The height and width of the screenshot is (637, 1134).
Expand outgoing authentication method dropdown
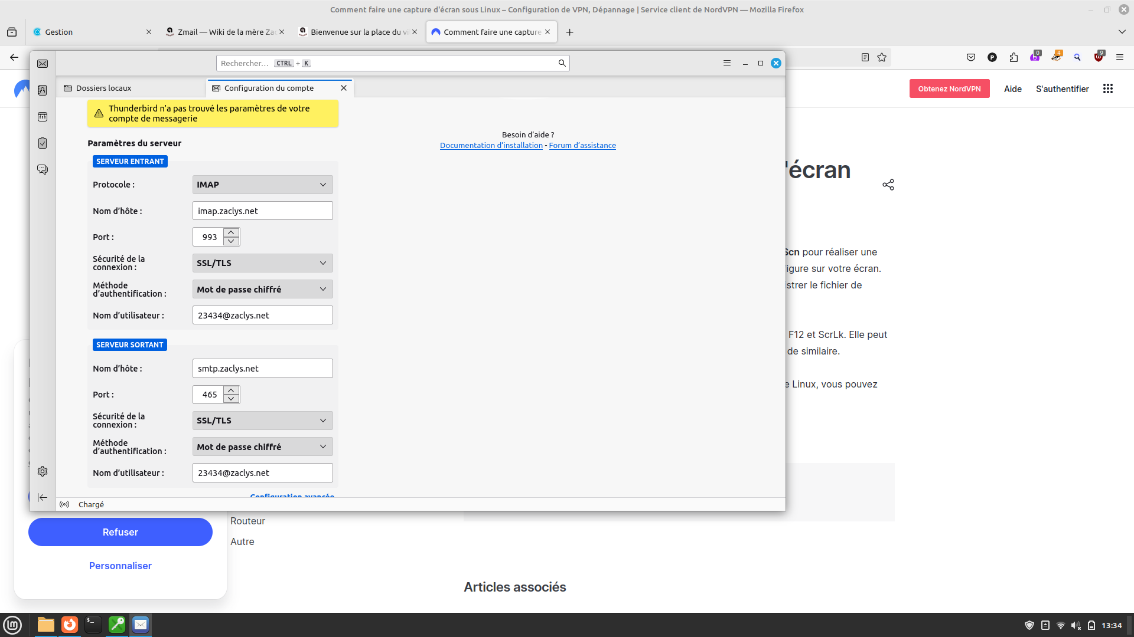point(262,447)
